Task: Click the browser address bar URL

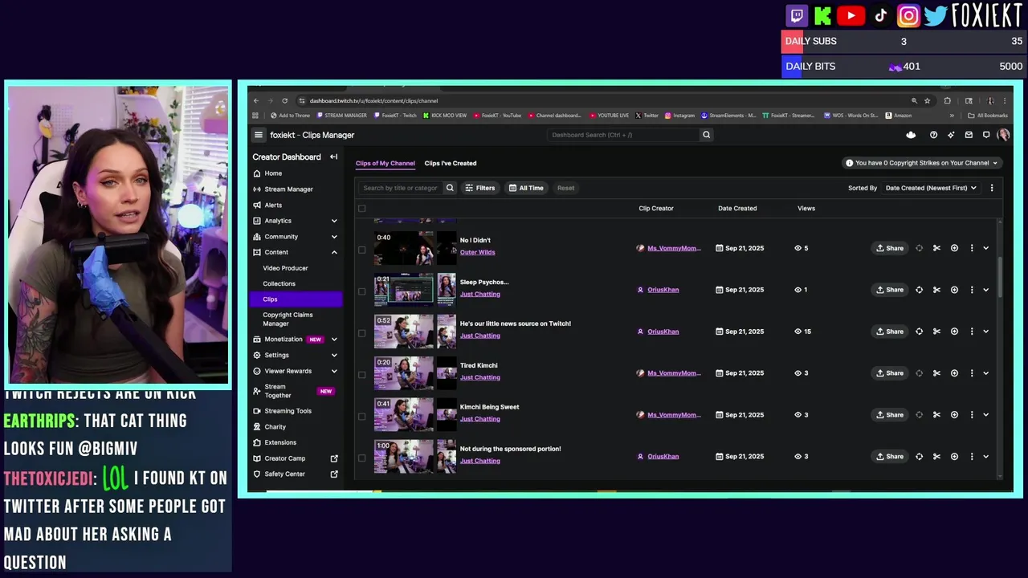Action: [373, 101]
